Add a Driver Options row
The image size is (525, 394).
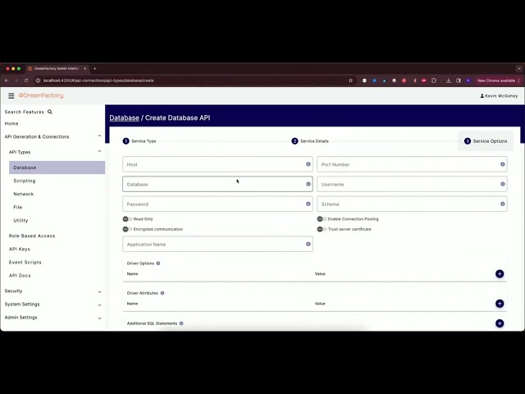pyautogui.click(x=500, y=273)
